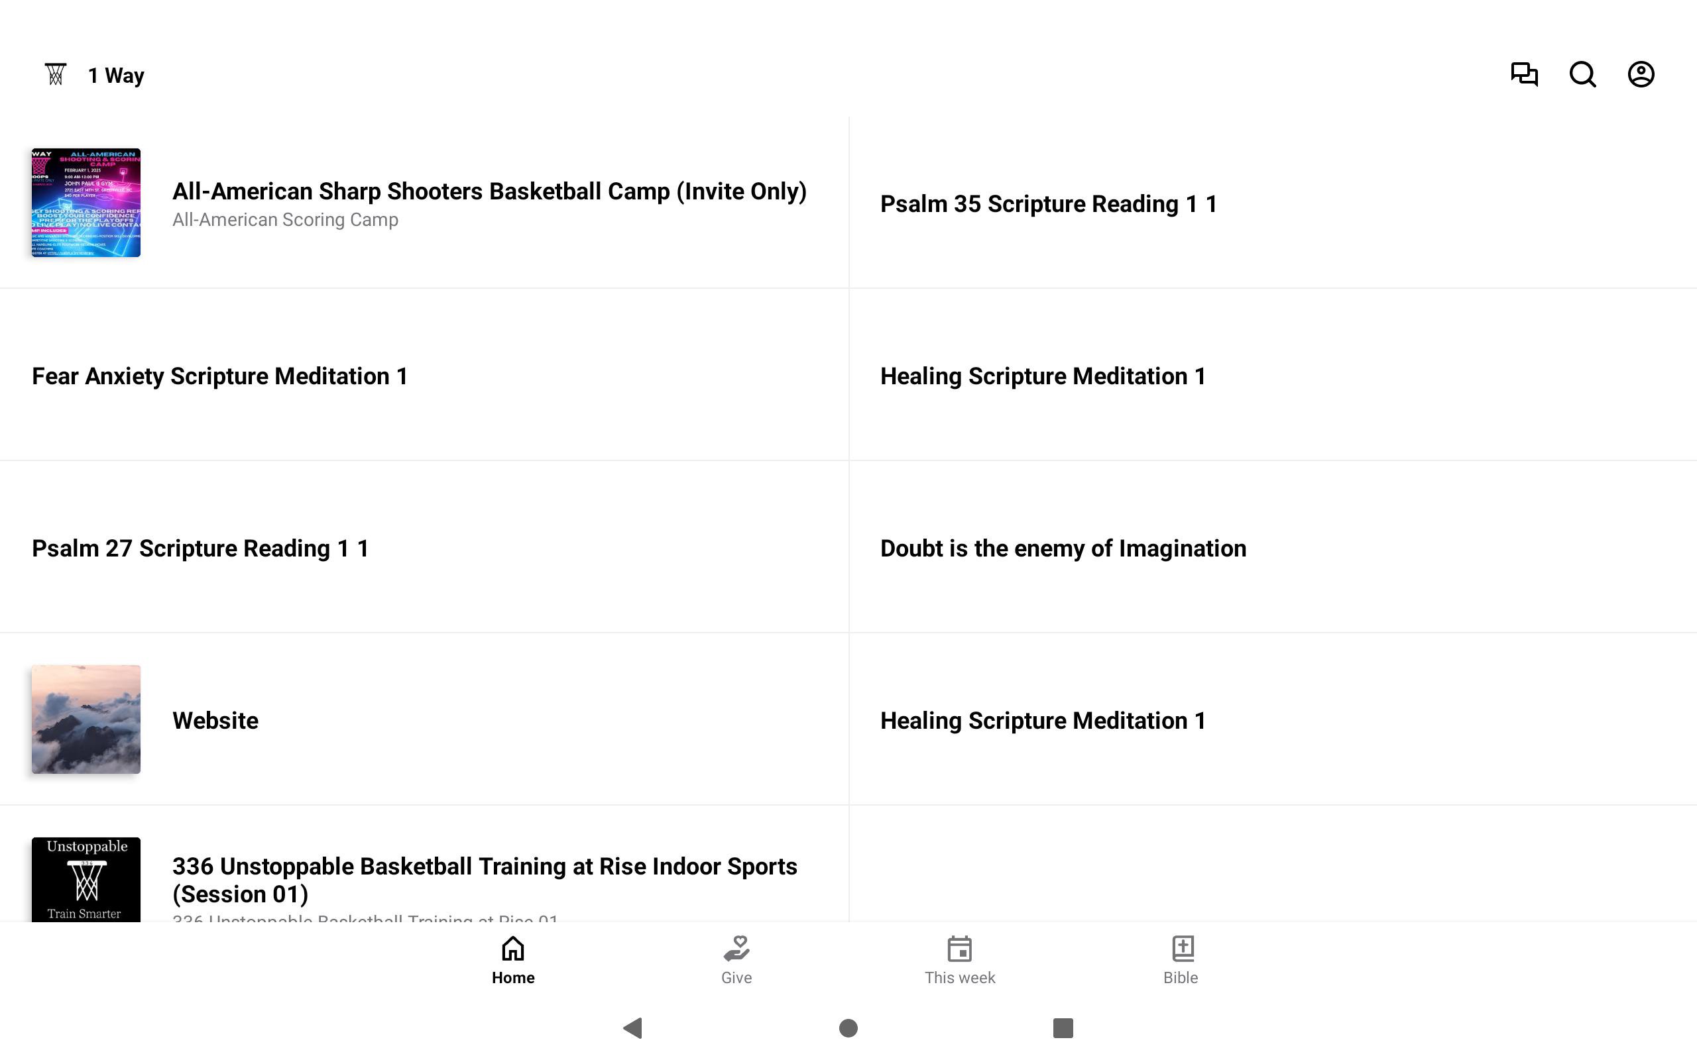Tap the Website cloud mountain thumbnail
Viewport: 1697px width, 1060px height.
click(86, 719)
